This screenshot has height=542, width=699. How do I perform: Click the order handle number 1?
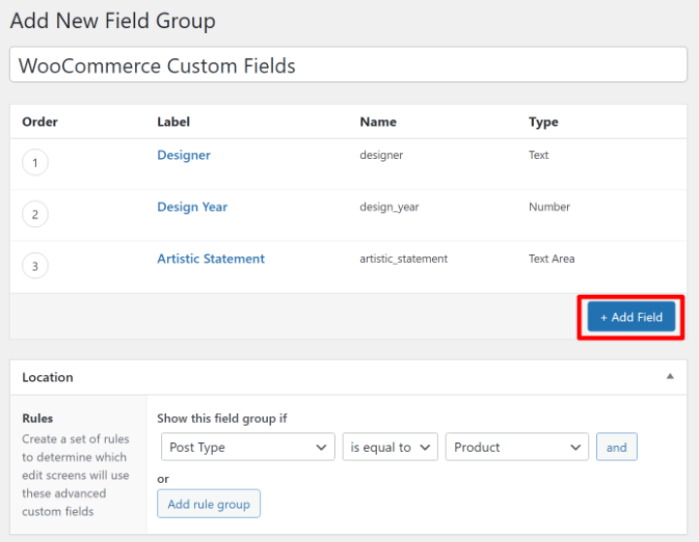tap(35, 163)
